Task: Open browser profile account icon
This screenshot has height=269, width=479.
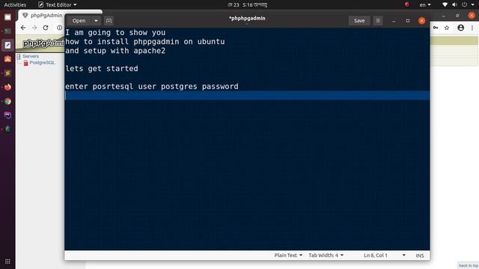Action: click(x=461, y=28)
